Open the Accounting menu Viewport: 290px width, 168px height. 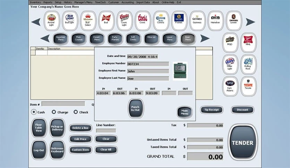pyautogui.click(x=128, y=2)
